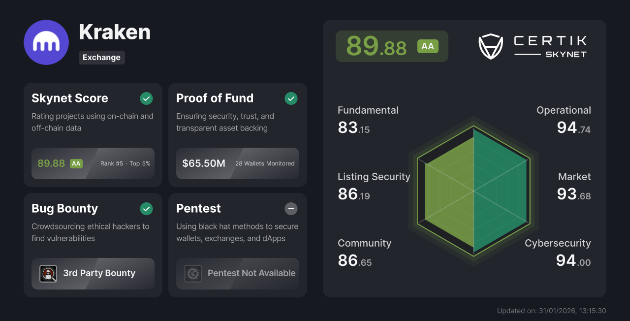Click the minus status icon on Pentest card
Screen dimensions: 630x321
tap(291, 209)
